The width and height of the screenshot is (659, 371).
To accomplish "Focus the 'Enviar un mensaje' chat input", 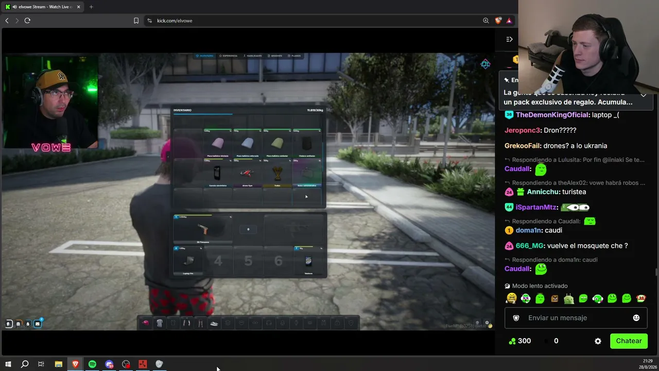I will coord(576,318).
